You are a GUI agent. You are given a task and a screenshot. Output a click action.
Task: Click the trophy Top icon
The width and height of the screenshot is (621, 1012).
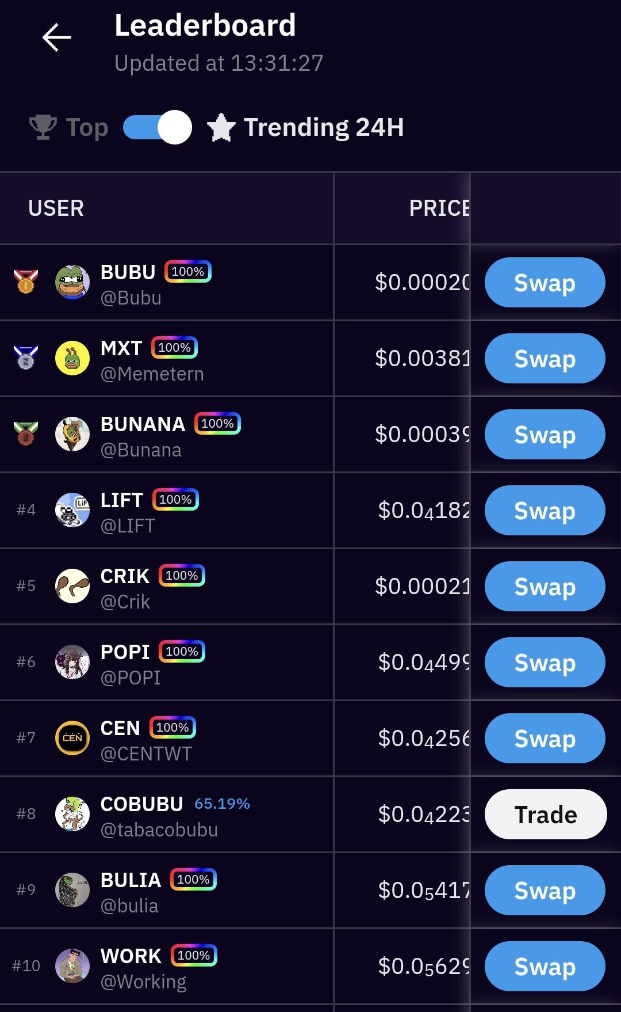coord(43,127)
